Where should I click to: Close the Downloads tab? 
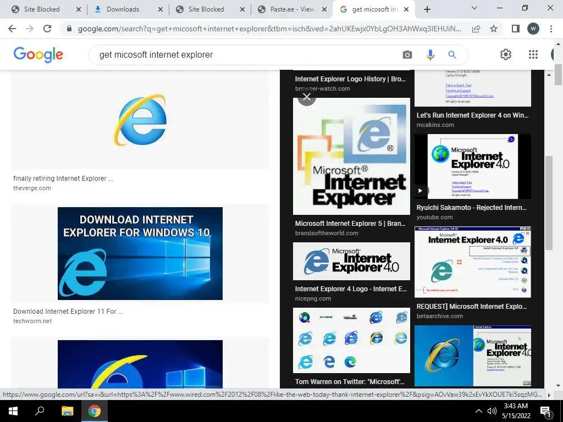(x=161, y=9)
